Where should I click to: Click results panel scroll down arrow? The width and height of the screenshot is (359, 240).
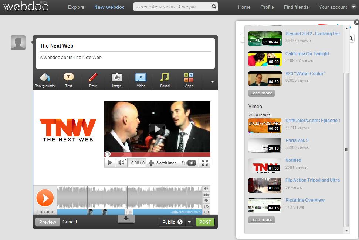pyautogui.click(x=347, y=231)
